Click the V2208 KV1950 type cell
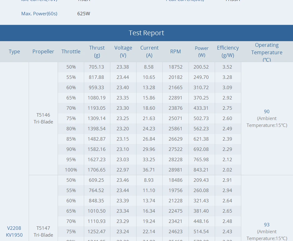The height and width of the screenshot is (241, 293). (14, 231)
